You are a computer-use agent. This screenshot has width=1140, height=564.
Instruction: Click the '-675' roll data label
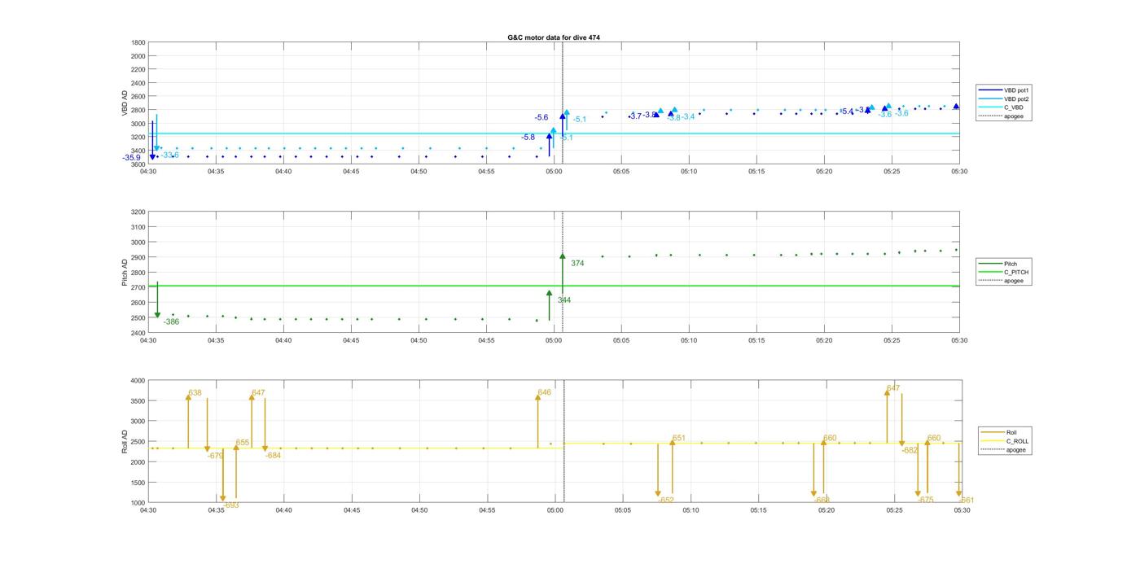pyautogui.click(x=926, y=501)
